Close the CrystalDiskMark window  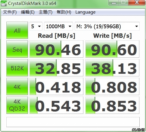[x=137, y=3]
